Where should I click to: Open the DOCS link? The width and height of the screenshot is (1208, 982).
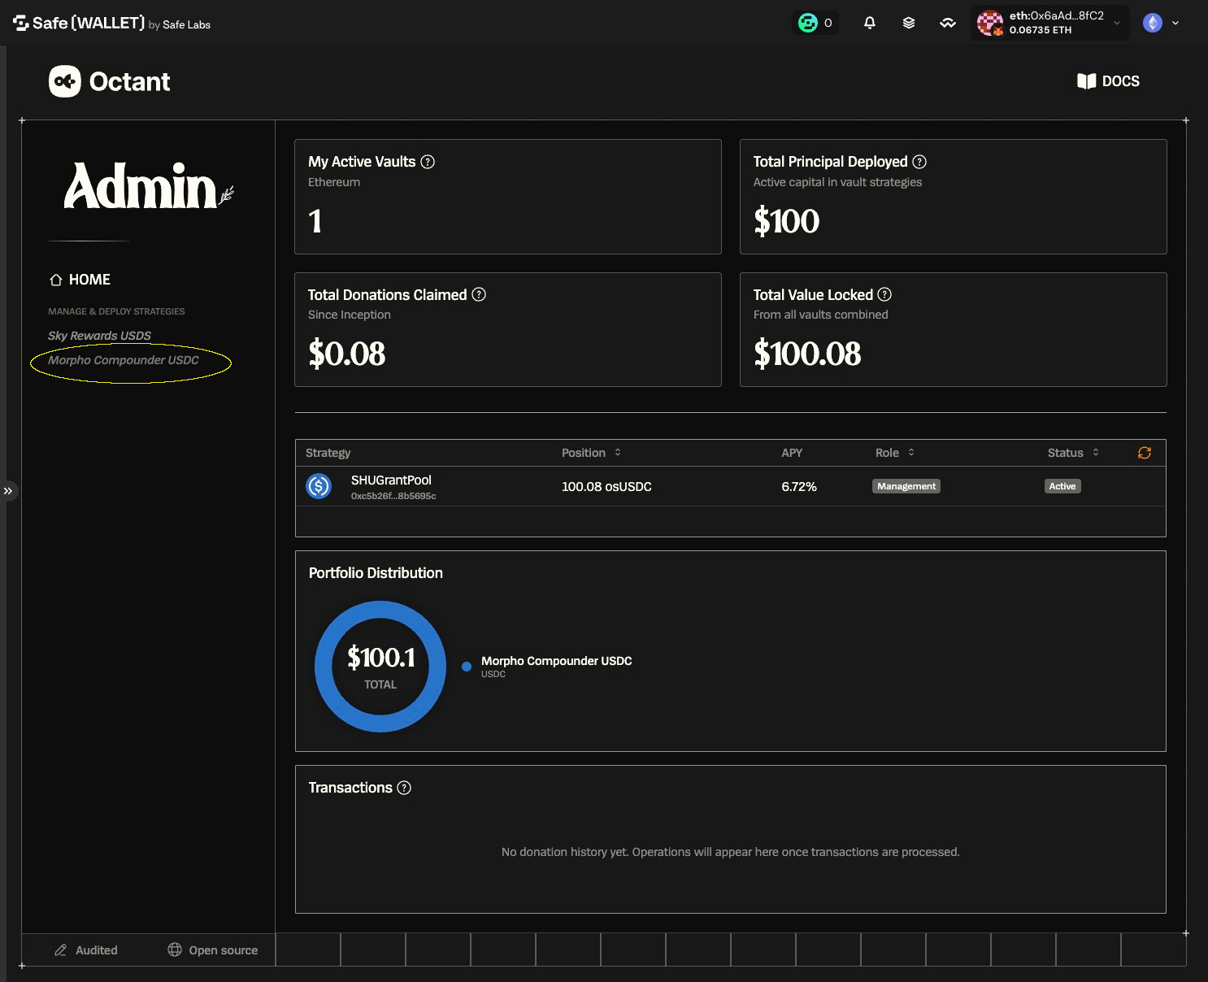1108,81
